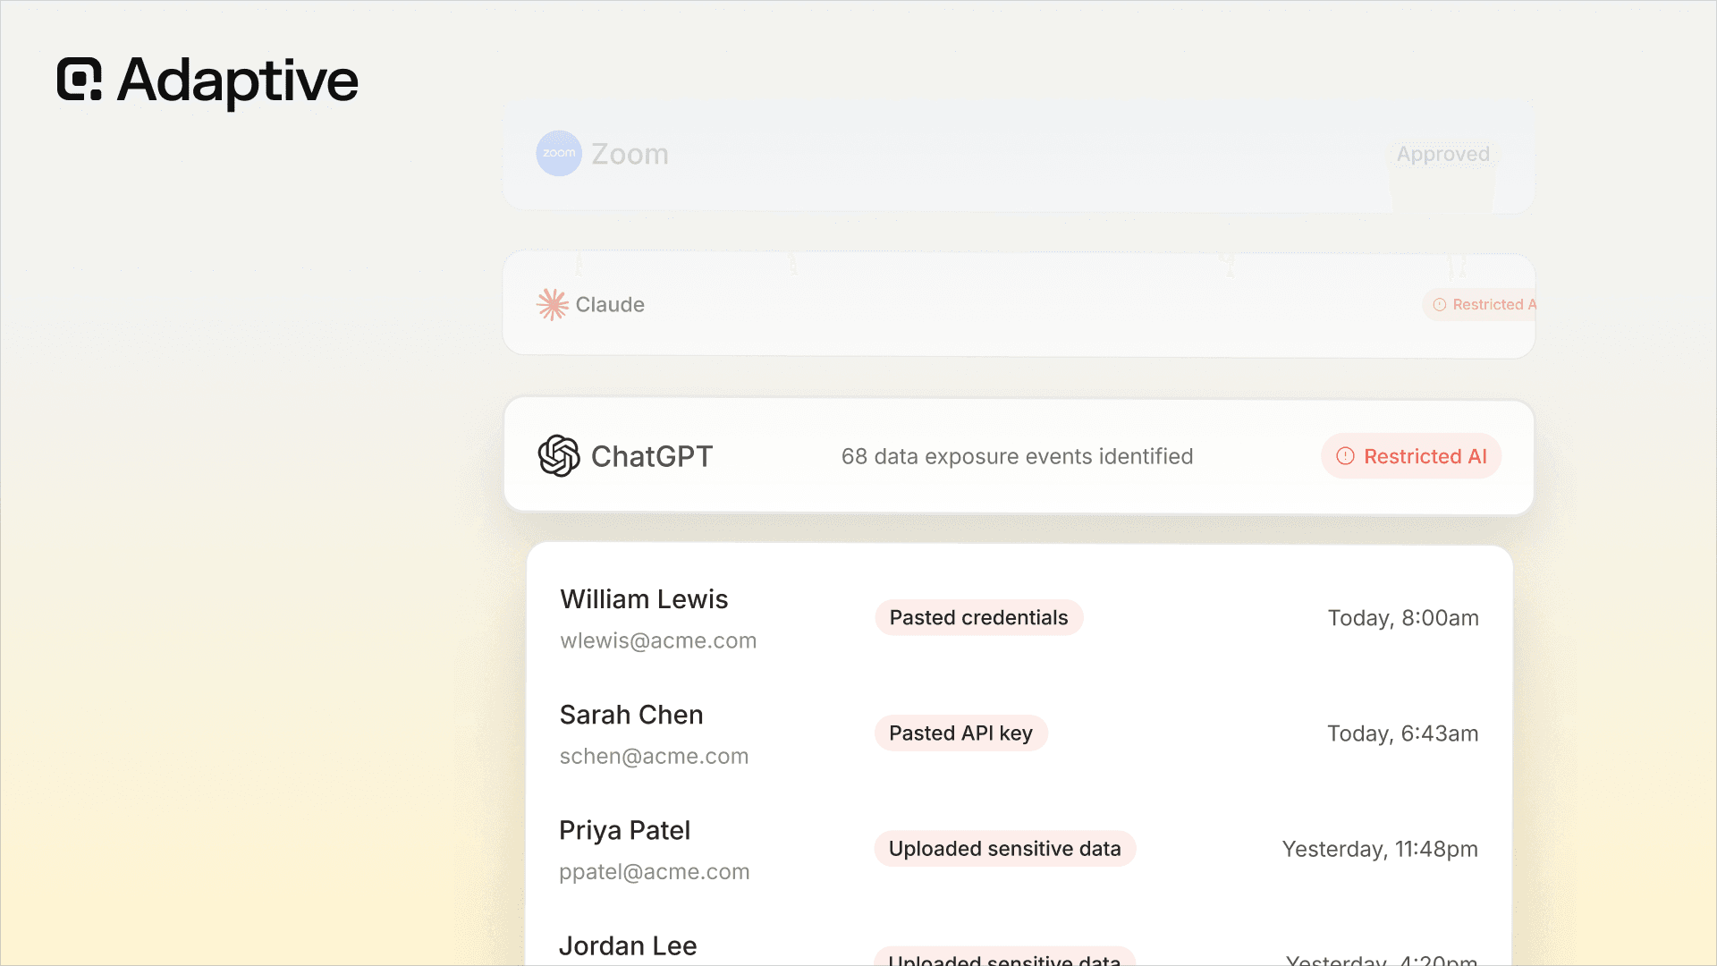Select the Restricted AI badge on ChatGPT
1717x966 pixels.
(x=1411, y=456)
